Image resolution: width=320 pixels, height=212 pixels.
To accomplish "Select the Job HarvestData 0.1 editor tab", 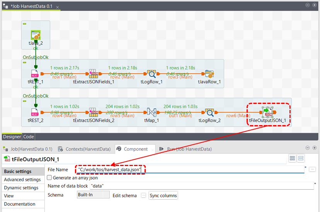I will pyautogui.click(x=31, y=6).
